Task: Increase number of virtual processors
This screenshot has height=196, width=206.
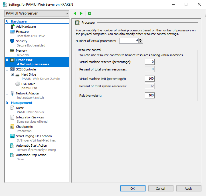Action: pos(140,39)
